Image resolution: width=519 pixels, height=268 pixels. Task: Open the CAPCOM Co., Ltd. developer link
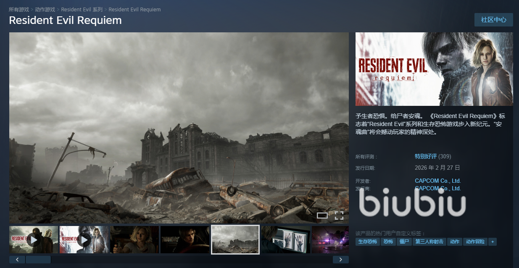coord(437,181)
